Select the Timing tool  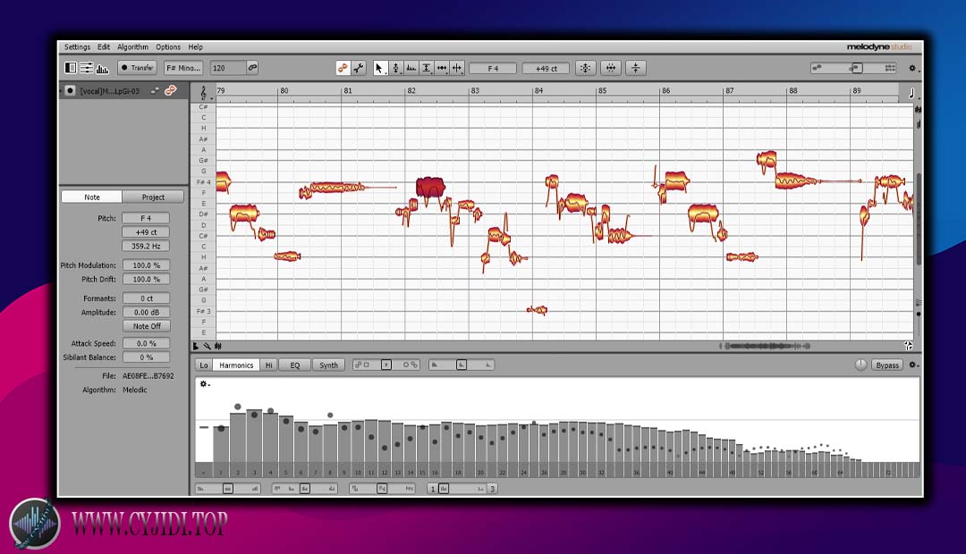pos(442,68)
